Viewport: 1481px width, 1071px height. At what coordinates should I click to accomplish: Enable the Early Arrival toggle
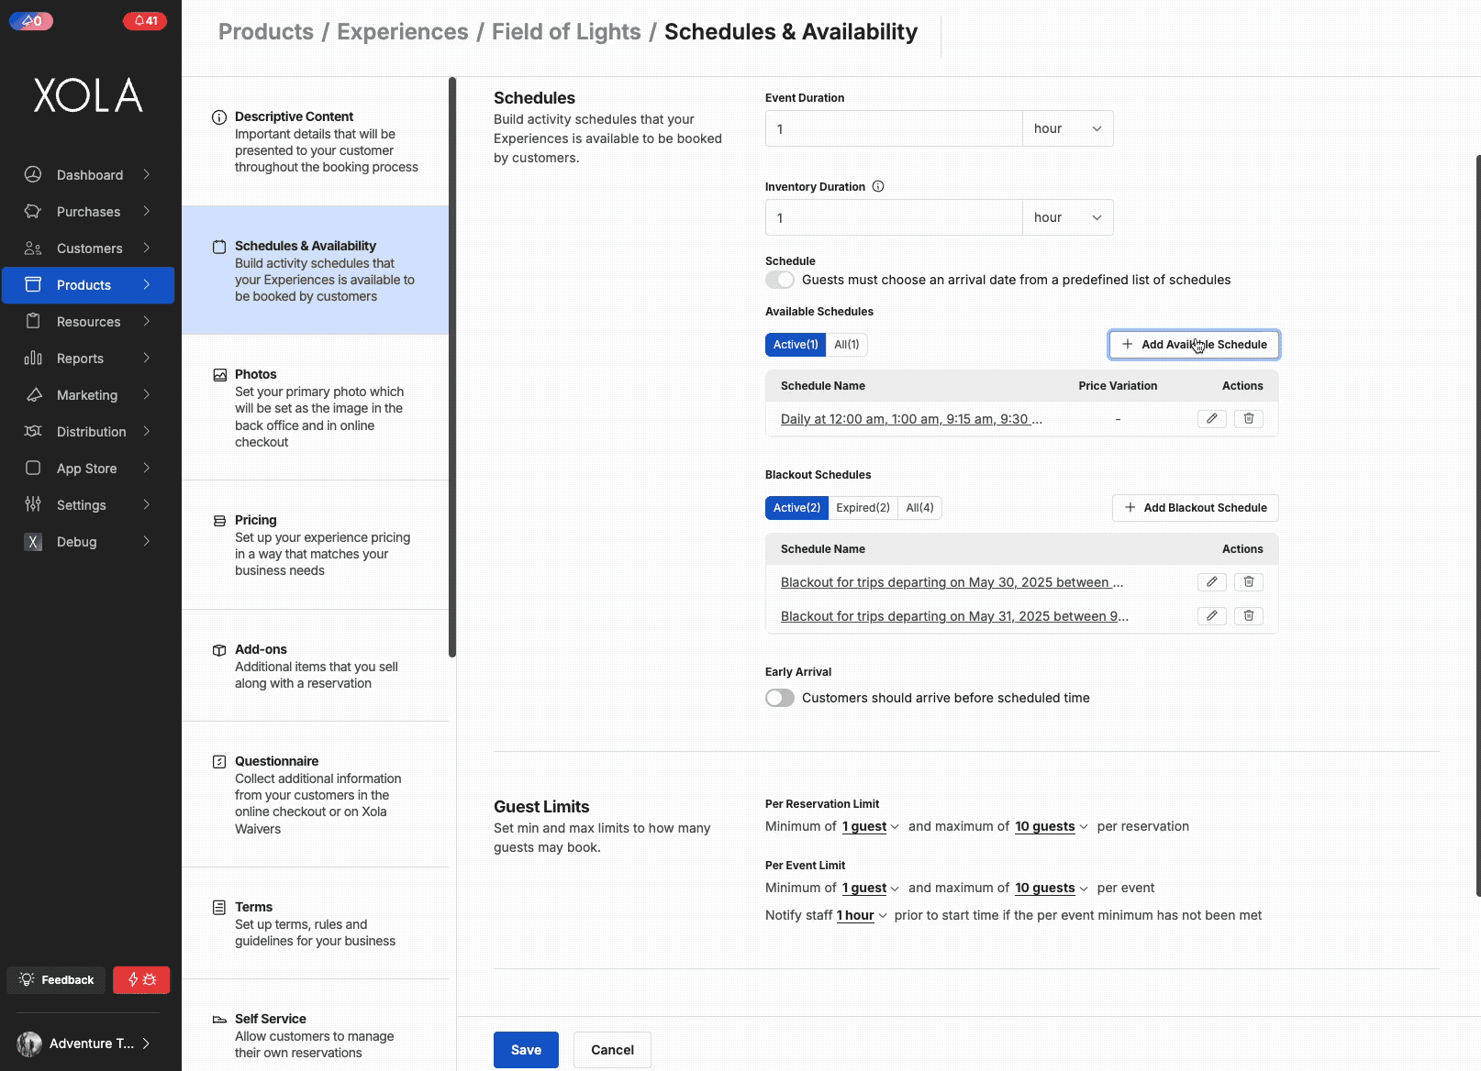tap(780, 698)
